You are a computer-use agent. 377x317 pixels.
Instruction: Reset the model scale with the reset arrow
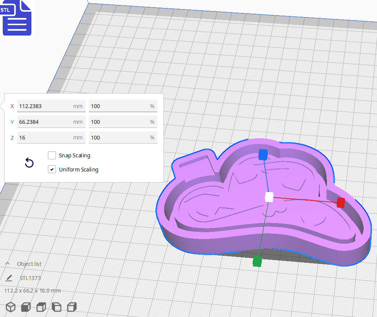pyautogui.click(x=29, y=163)
